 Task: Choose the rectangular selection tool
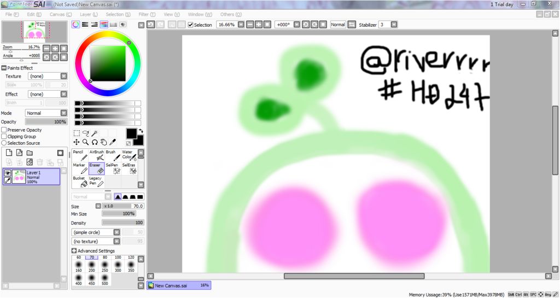[x=77, y=133]
